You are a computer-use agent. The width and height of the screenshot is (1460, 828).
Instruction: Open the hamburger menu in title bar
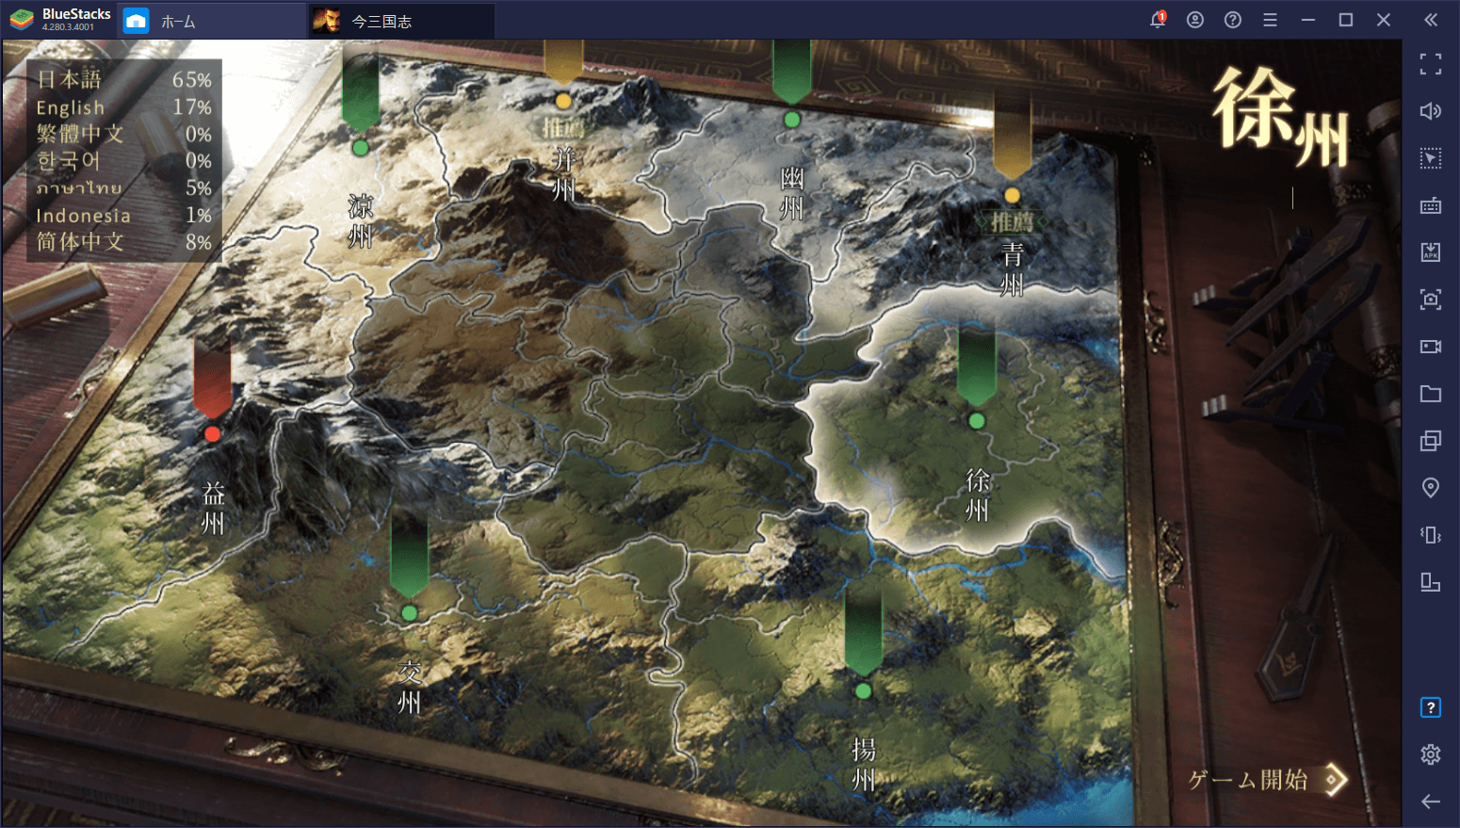point(1270,20)
